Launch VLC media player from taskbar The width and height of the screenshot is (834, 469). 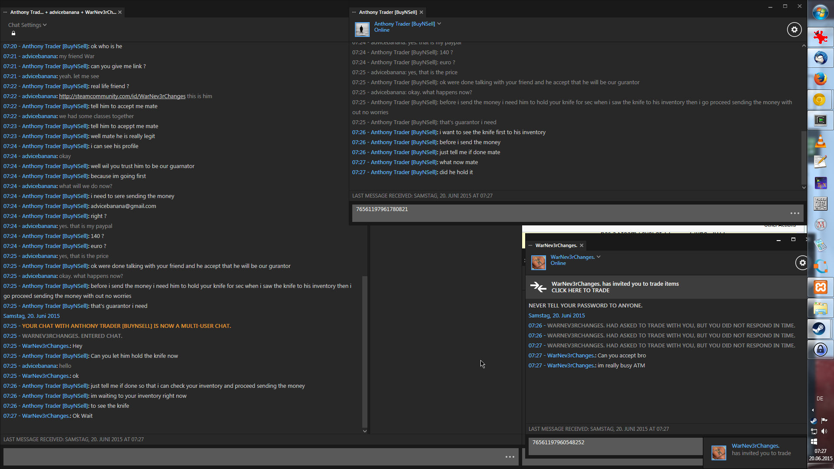coord(820,141)
